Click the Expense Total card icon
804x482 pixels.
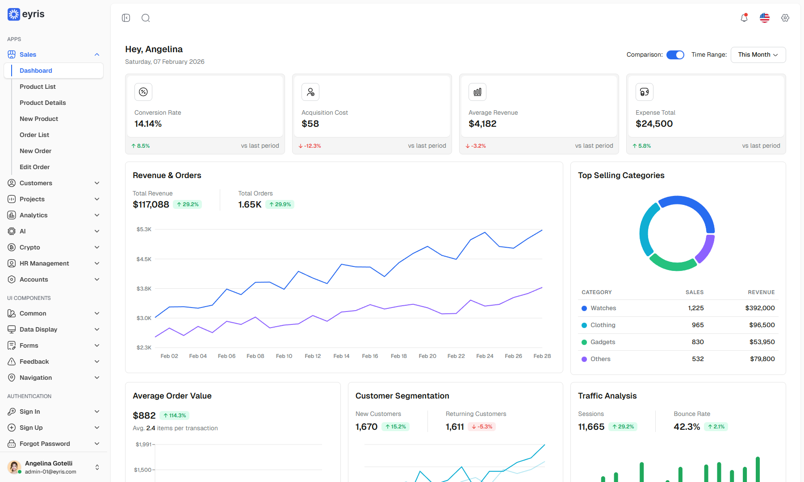645,92
